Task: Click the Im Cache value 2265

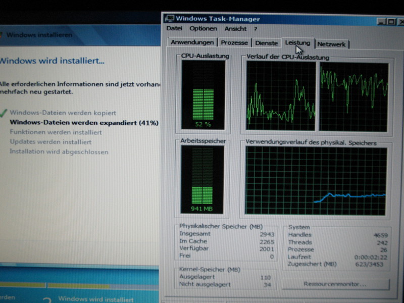Action: click(x=267, y=242)
